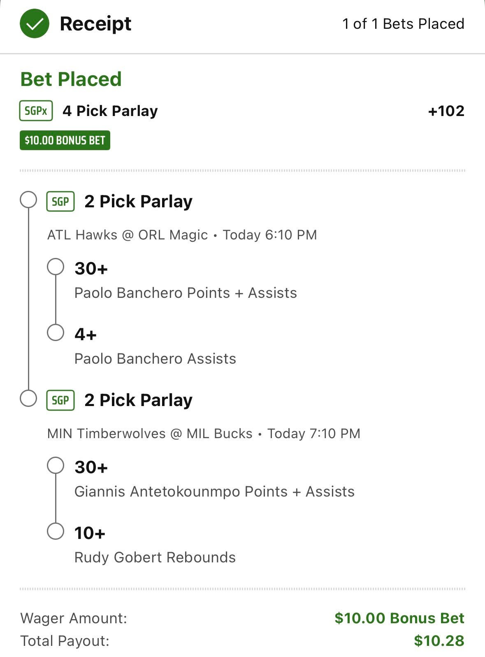
Task: Click circle beside Giannis 30+ Points + Assists
Action: [56, 465]
